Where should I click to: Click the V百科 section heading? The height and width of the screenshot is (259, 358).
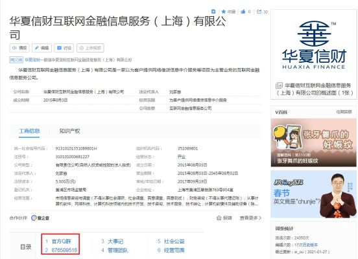pos(281,112)
